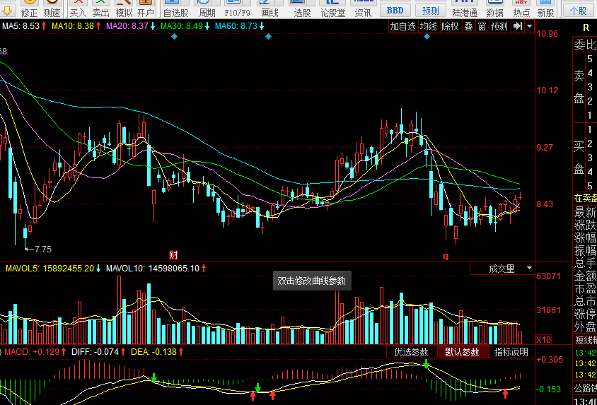Click the BBD toolbar button
This screenshot has height=405, width=597.
[395, 10]
